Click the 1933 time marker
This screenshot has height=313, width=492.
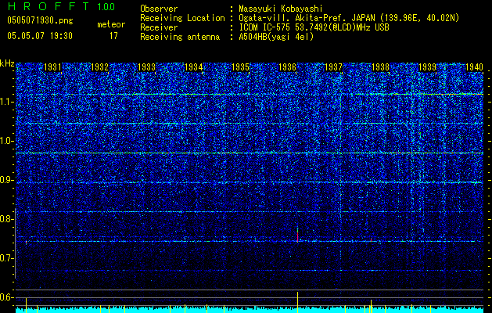coord(146,67)
